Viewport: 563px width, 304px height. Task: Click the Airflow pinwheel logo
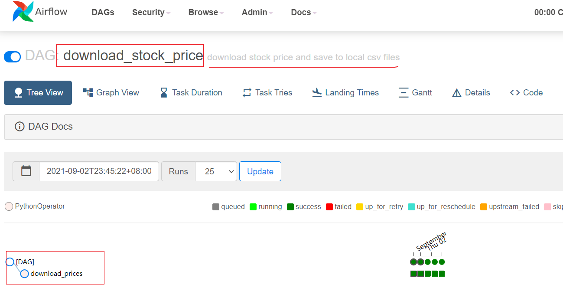pos(23,12)
